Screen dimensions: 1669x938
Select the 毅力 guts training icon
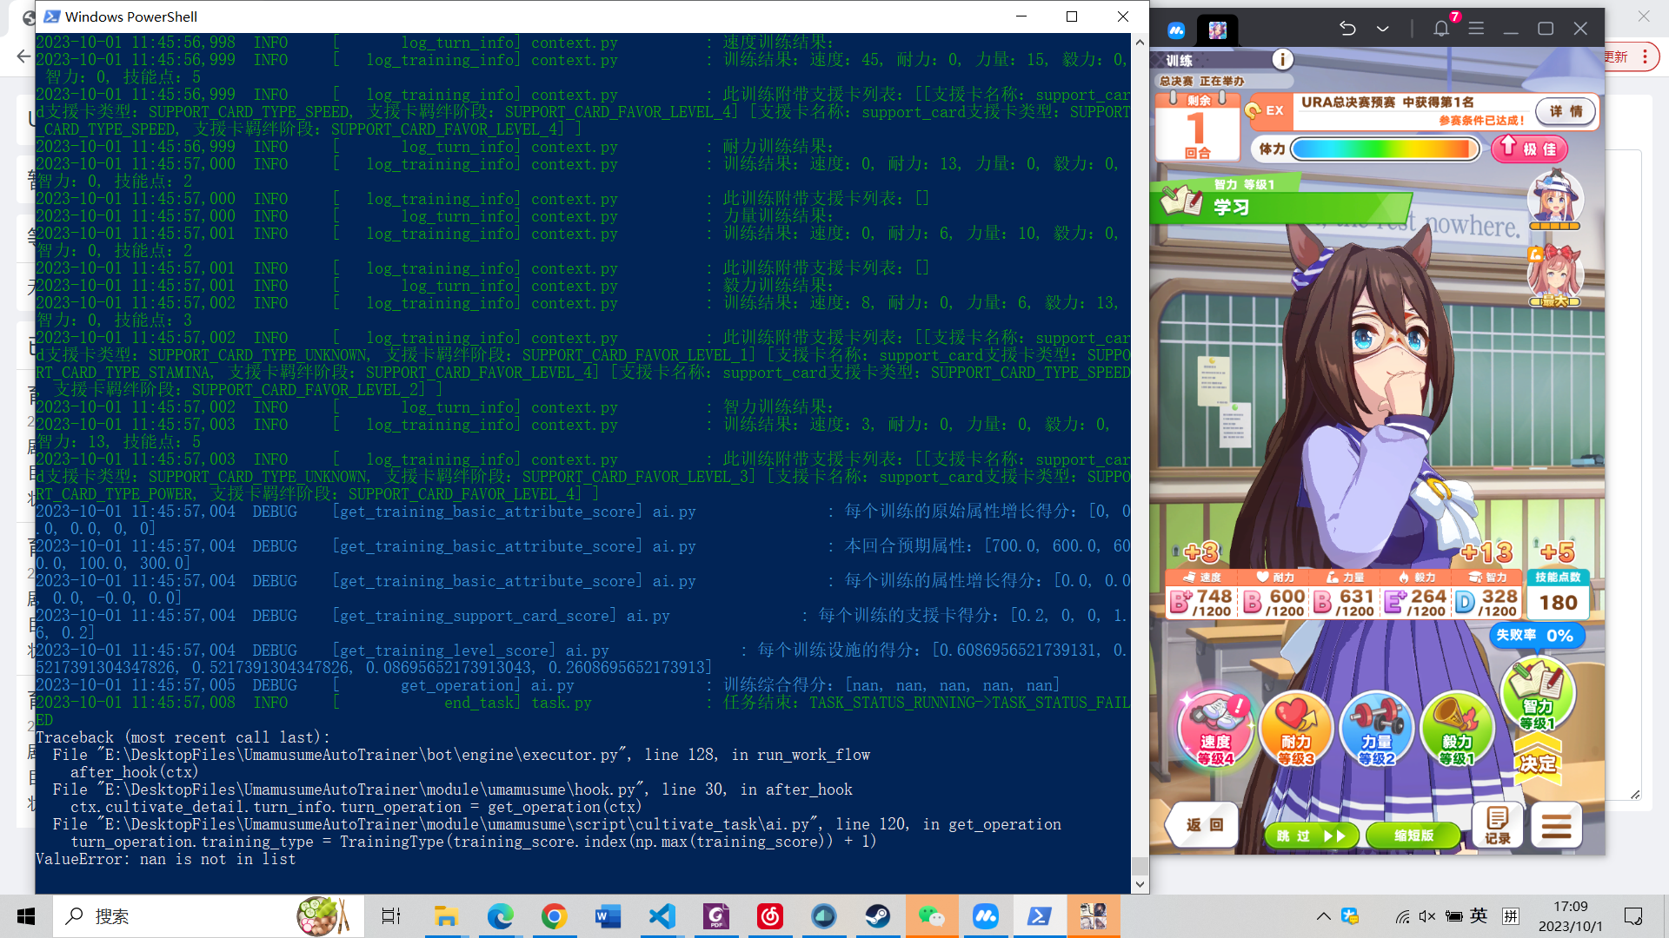(x=1457, y=730)
